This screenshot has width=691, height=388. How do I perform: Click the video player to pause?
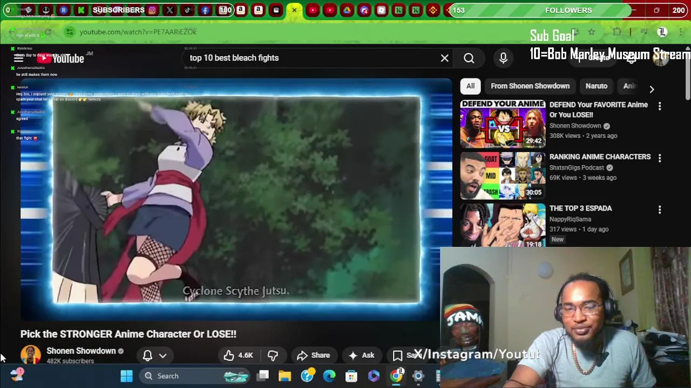point(236,199)
